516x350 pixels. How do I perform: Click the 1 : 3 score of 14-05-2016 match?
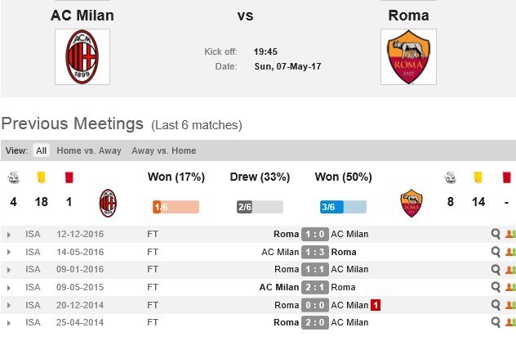point(314,252)
